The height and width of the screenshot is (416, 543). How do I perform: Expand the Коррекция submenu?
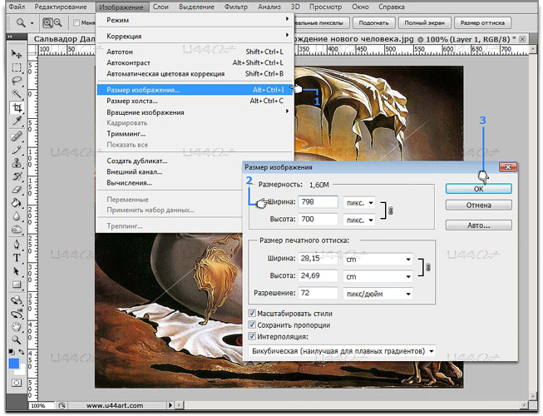point(195,36)
